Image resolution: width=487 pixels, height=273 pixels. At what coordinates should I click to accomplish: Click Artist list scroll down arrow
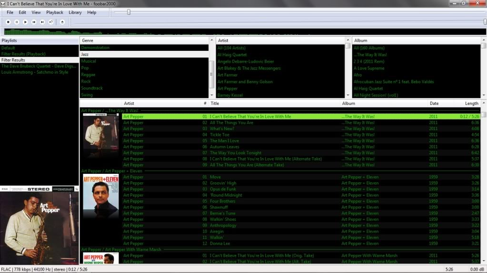[348, 95]
